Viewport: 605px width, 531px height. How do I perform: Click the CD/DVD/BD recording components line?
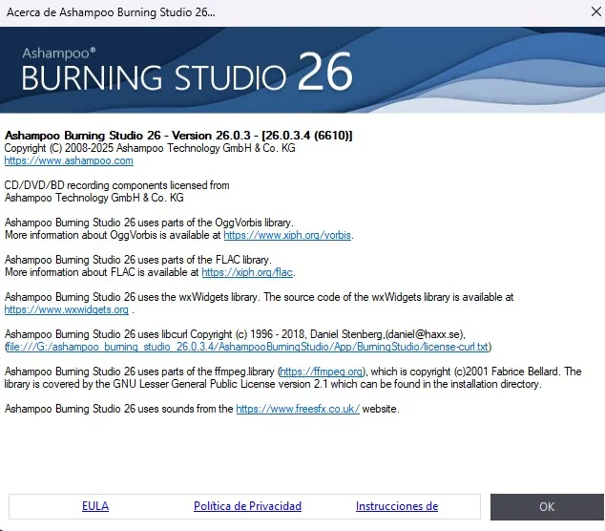[x=116, y=185]
